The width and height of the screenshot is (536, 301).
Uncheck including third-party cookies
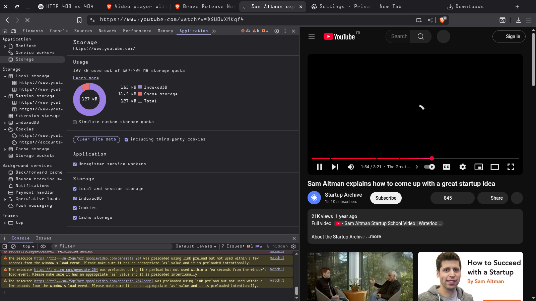coord(126,139)
